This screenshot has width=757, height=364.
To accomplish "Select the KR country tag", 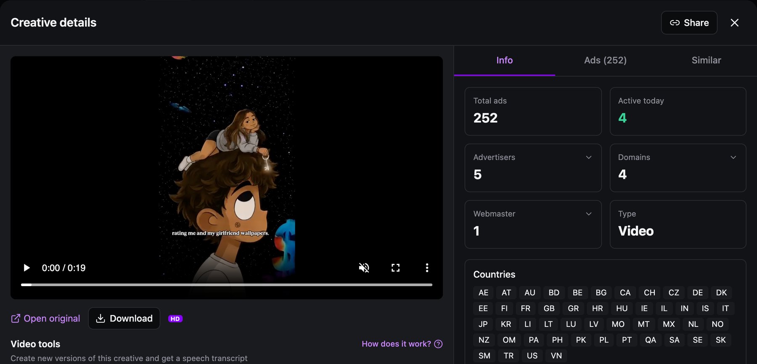I will click(506, 324).
